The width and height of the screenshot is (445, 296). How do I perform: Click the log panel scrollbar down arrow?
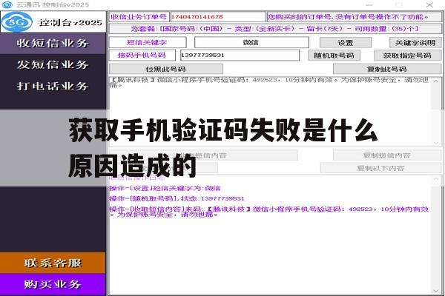point(436,291)
